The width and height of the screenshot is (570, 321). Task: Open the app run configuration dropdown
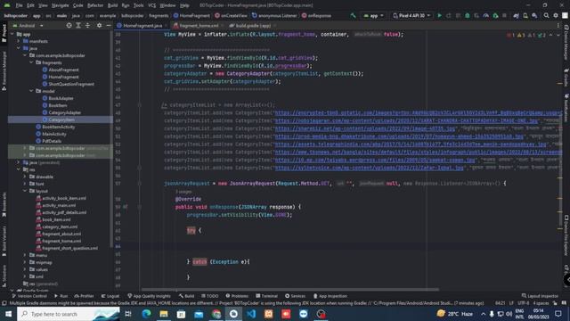(373, 16)
